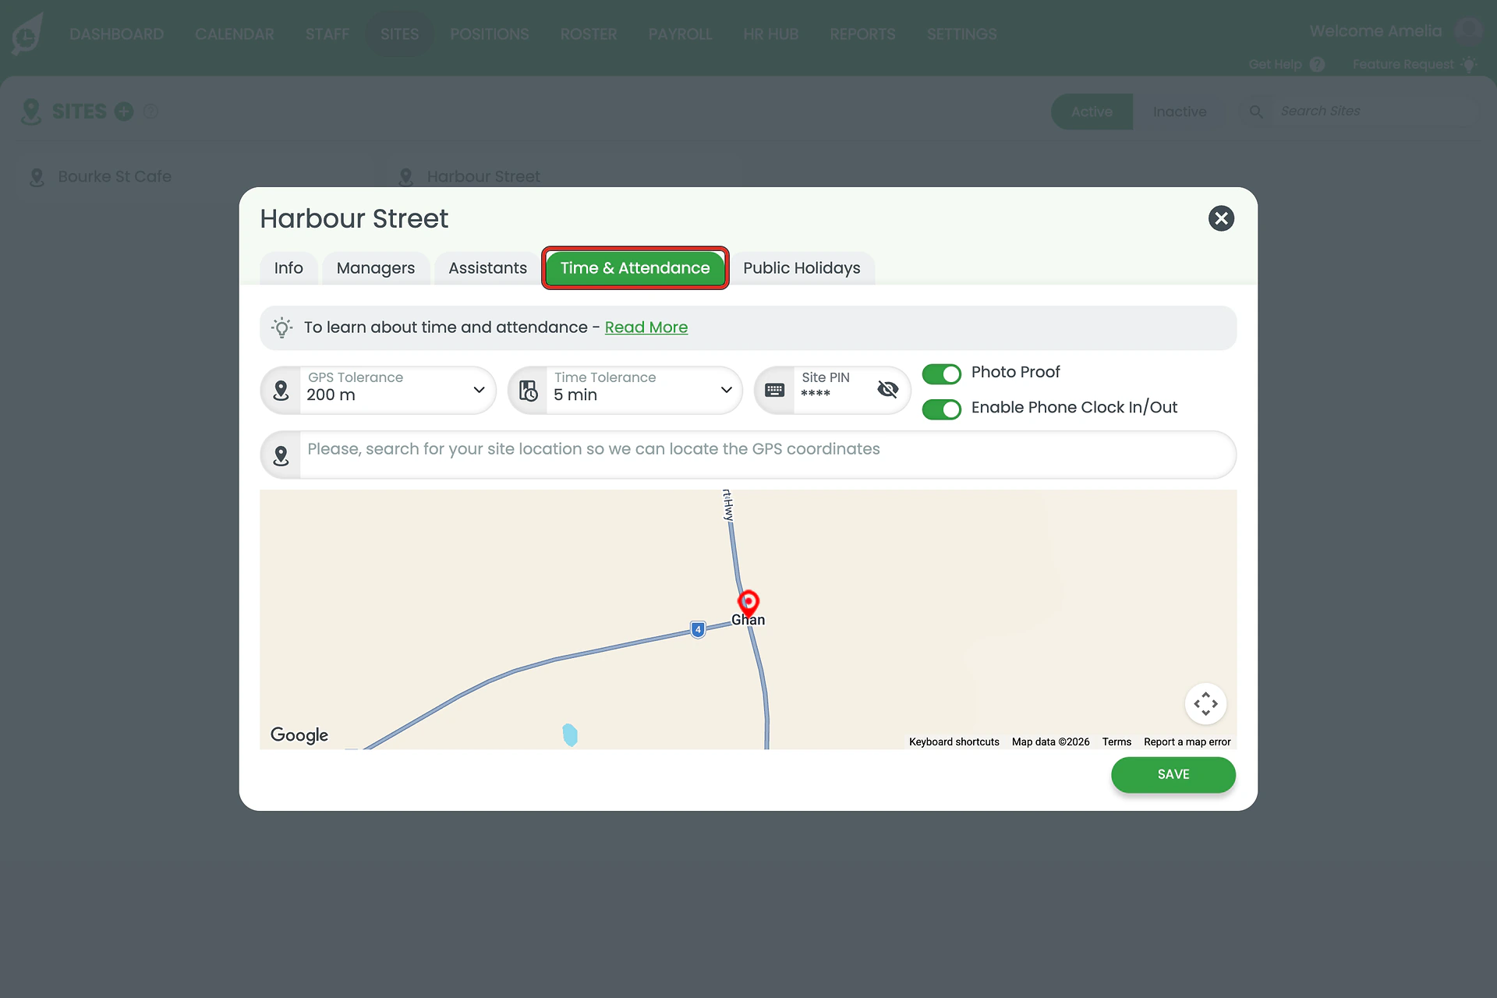Add a new site with plus icon

(x=124, y=111)
